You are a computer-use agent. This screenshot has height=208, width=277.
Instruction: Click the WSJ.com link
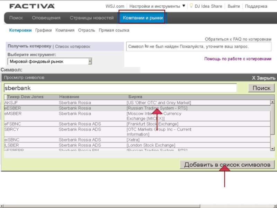[115, 6]
